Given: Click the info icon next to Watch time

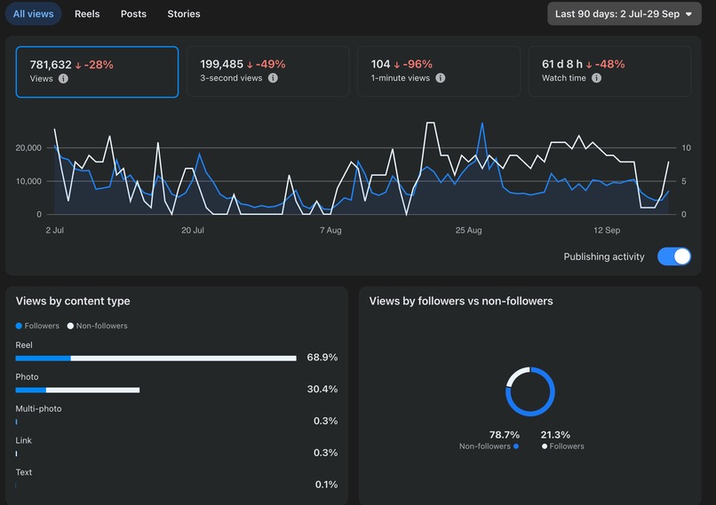Looking at the screenshot, I should point(596,78).
